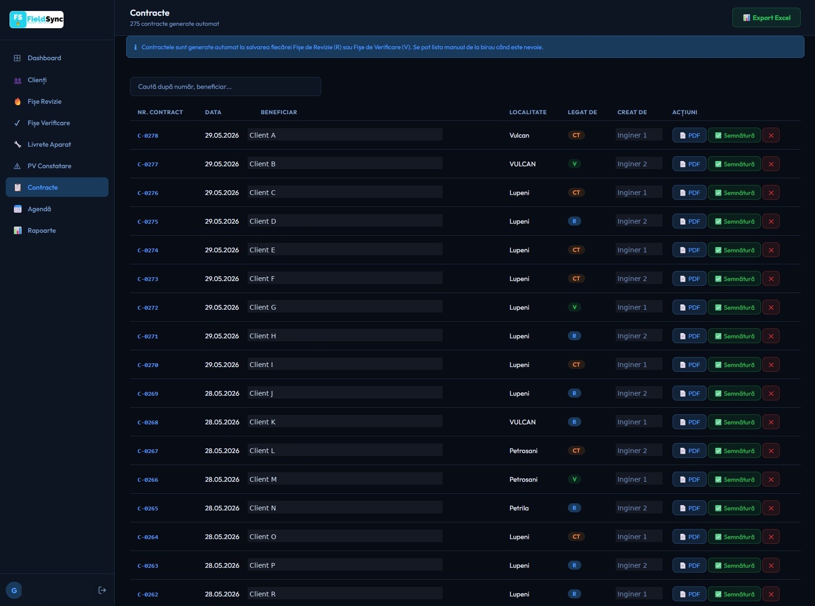Click R badge for contract C-0265
Screen dimensions: 815x606
575,508
